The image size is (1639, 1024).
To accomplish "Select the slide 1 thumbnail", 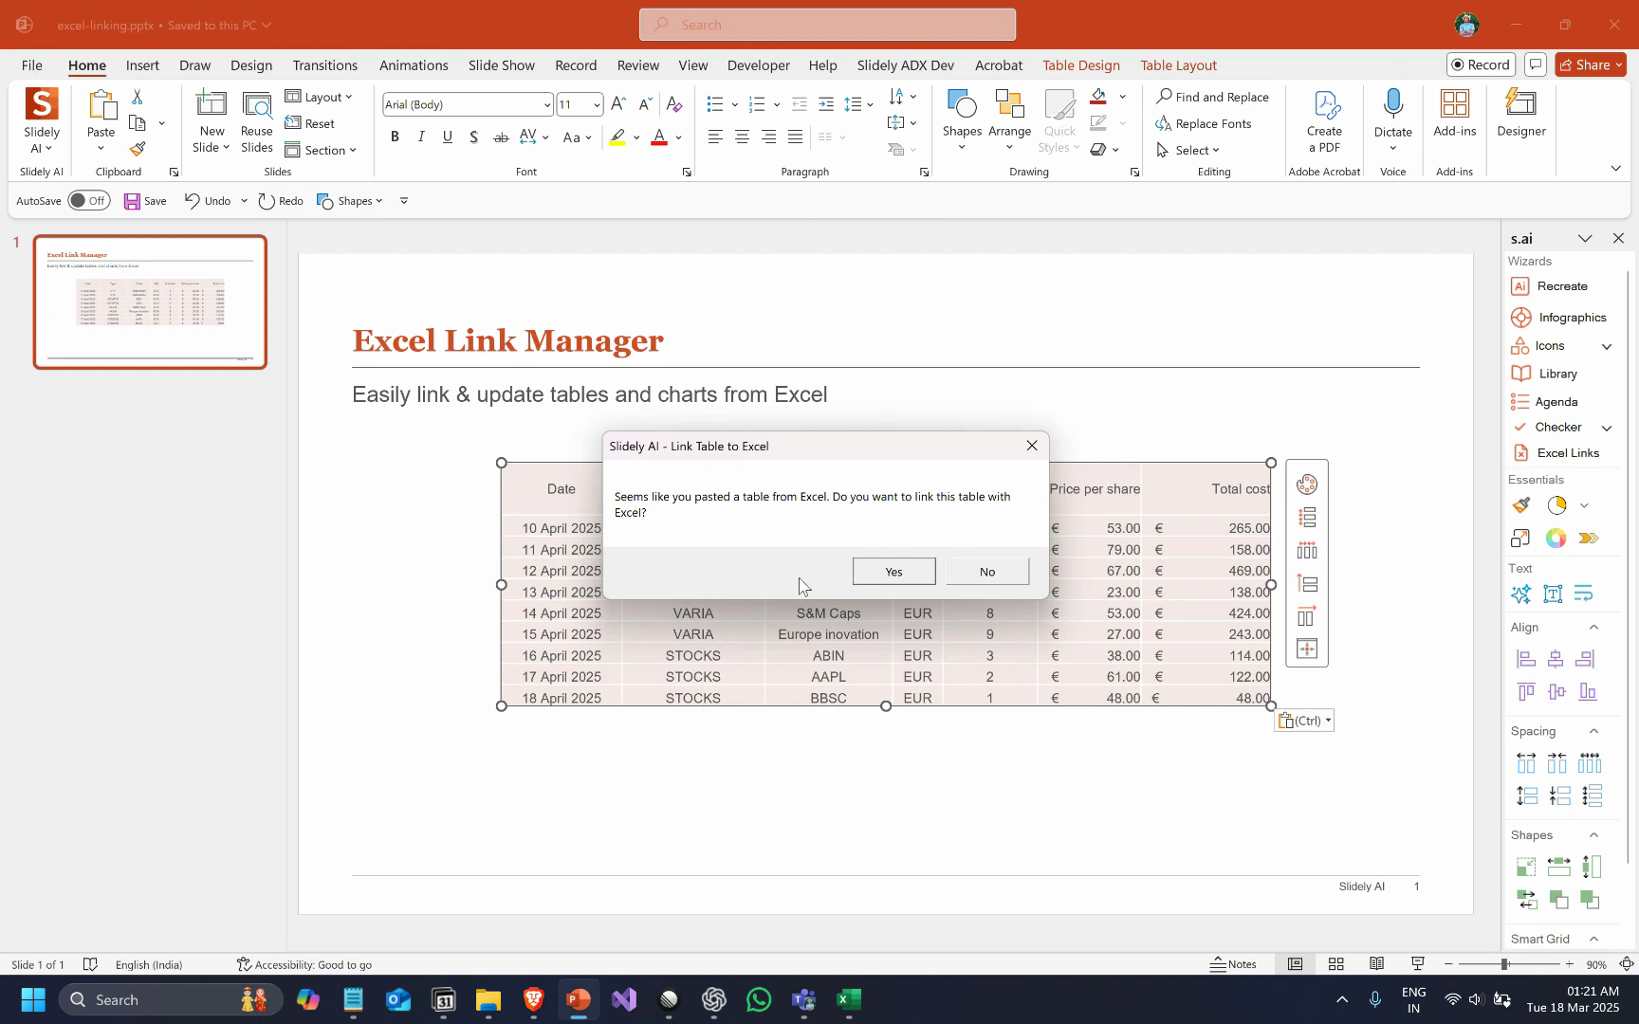I will click(150, 302).
